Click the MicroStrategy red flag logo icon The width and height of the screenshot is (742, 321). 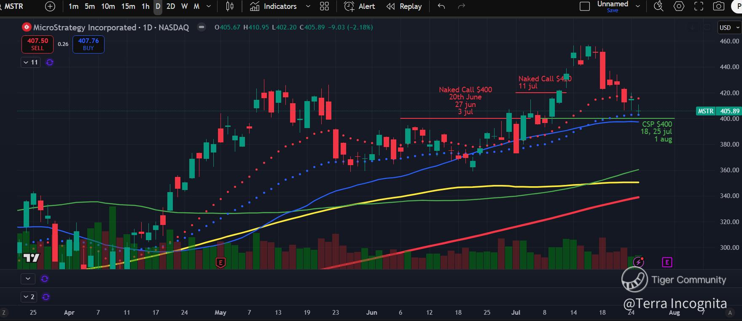27,27
